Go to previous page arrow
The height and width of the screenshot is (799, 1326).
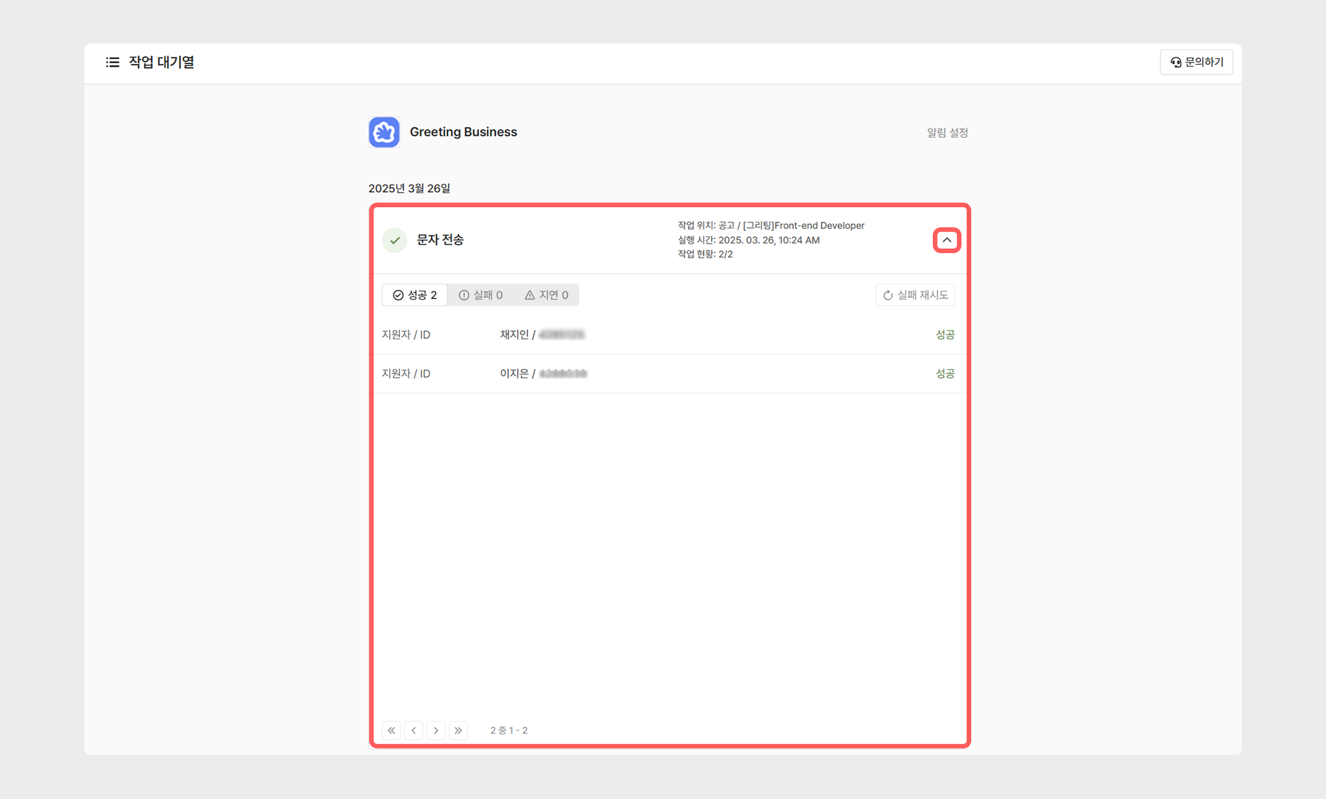click(414, 730)
